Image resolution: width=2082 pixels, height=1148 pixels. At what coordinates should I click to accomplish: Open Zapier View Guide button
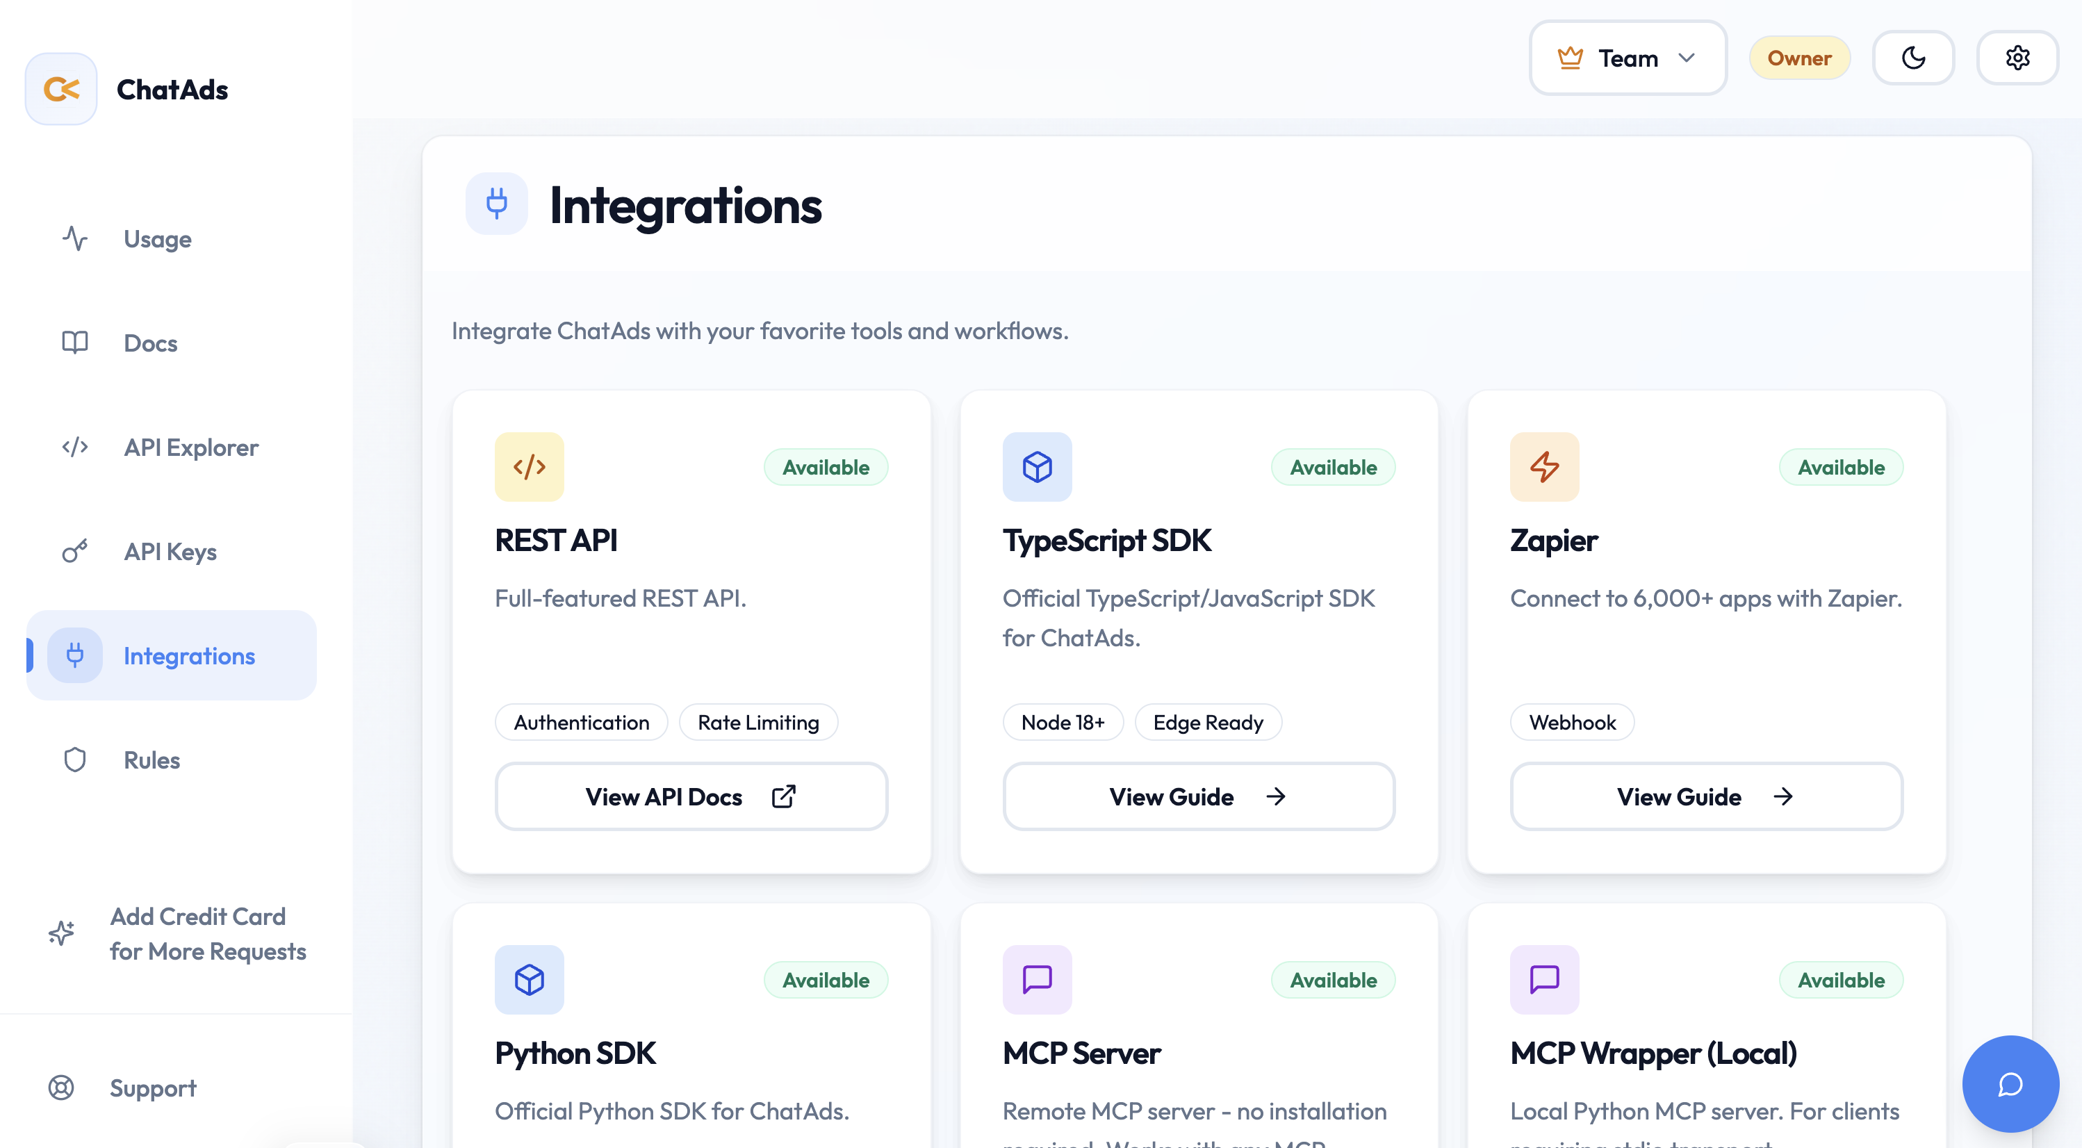(x=1705, y=796)
